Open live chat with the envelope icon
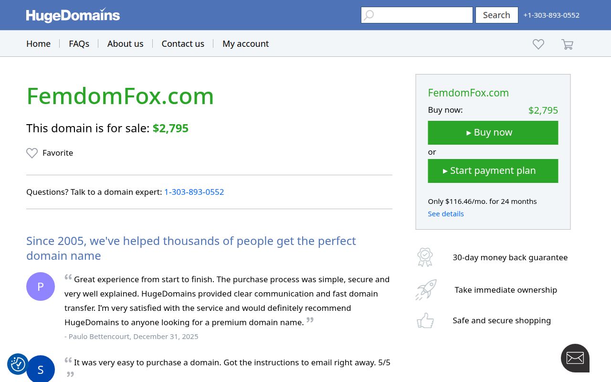The height and width of the screenshot is (382, 611). click(575, 358)
